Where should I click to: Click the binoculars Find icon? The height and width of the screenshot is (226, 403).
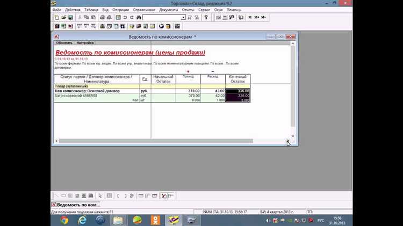point(139,18)
